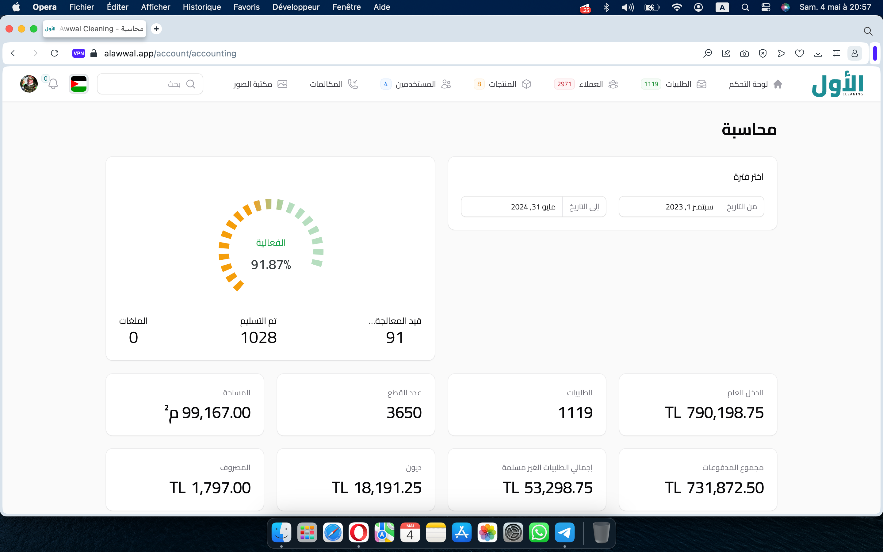Click the notification bell icon
The image size is (883, 552).
click(x=53, y=84)
